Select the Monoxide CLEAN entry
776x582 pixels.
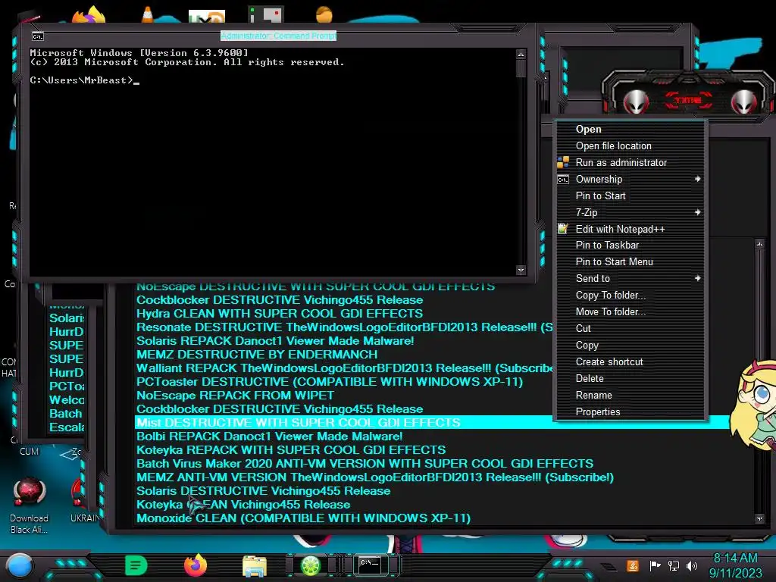[303, 518]
